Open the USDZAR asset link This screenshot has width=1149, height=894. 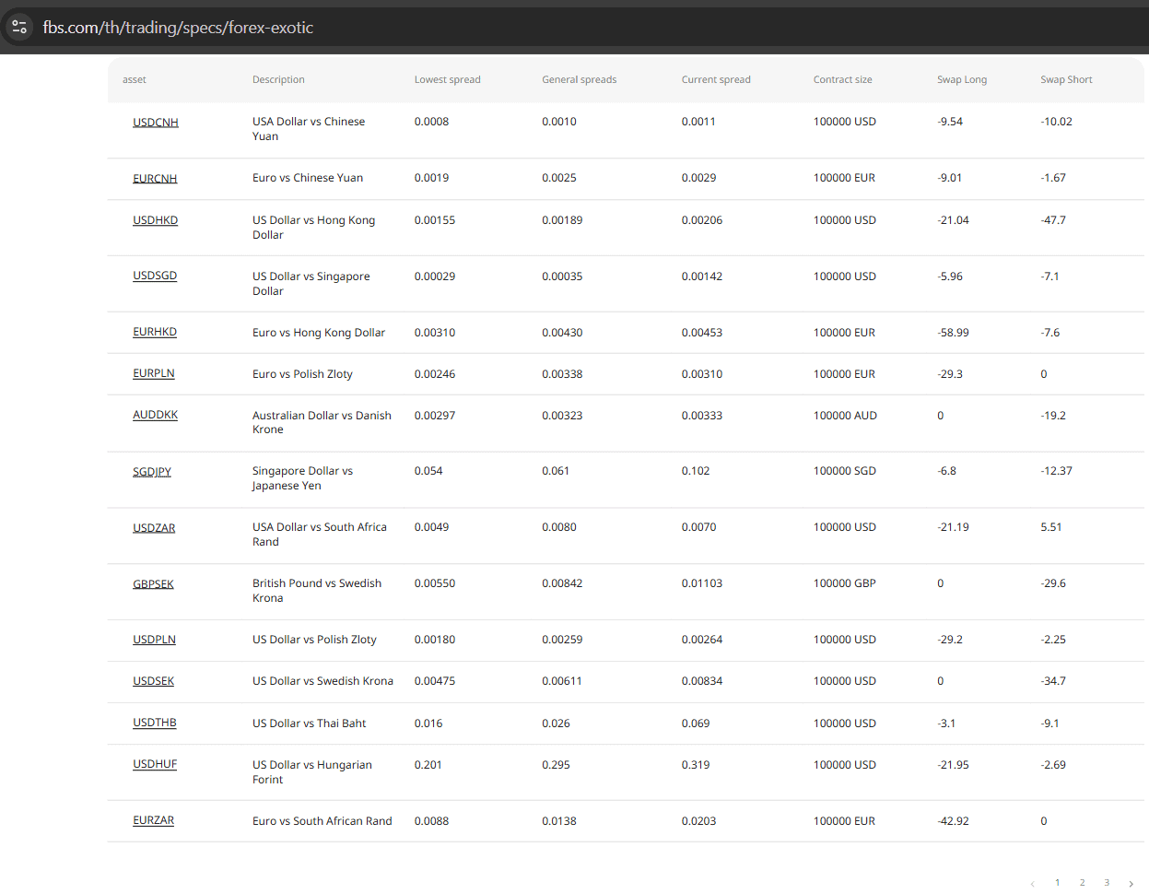tap(154, 528)
